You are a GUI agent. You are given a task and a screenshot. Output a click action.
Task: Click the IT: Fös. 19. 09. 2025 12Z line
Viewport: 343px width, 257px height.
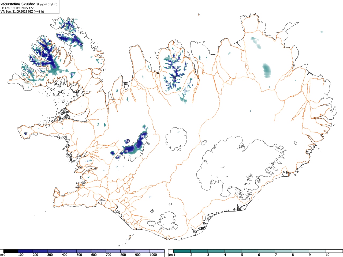pyautogui.click(x=17, y=8)
